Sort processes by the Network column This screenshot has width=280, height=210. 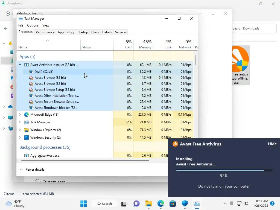point(183,45)
